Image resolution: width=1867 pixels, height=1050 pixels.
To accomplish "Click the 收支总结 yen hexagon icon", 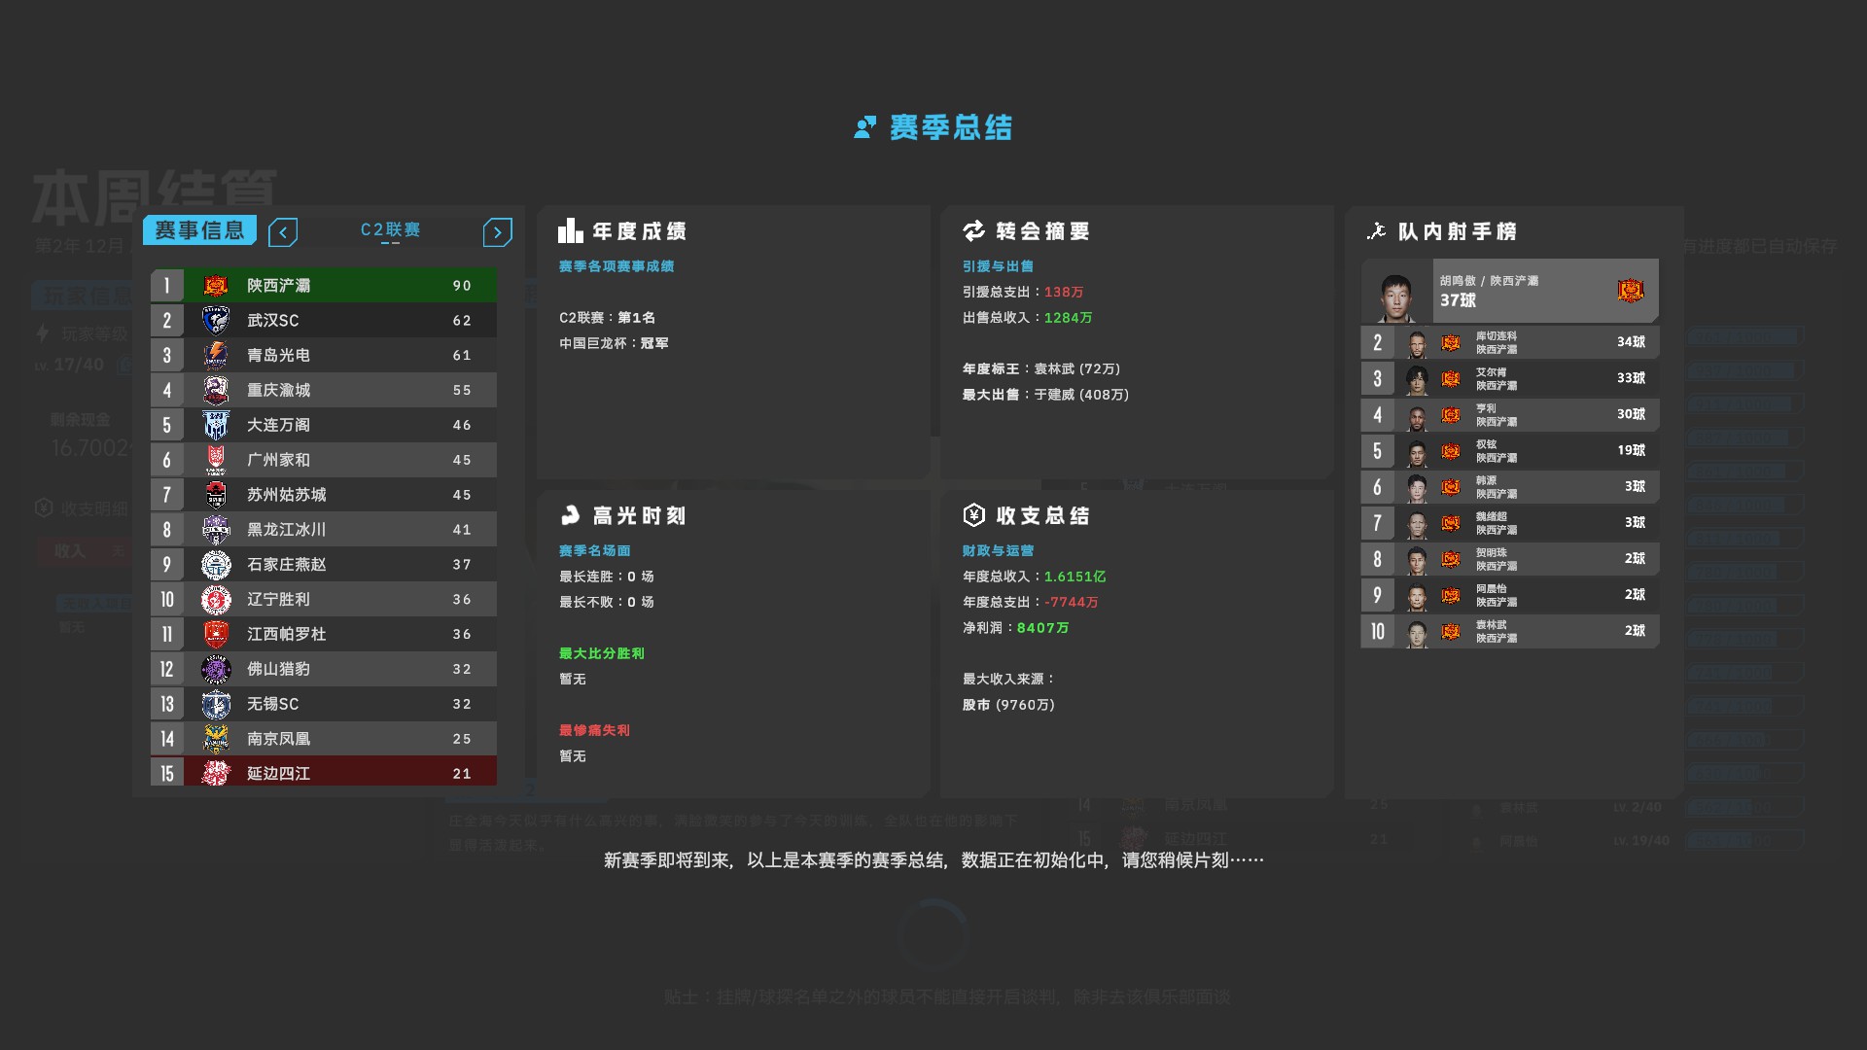I will click(x=973, y=515).
